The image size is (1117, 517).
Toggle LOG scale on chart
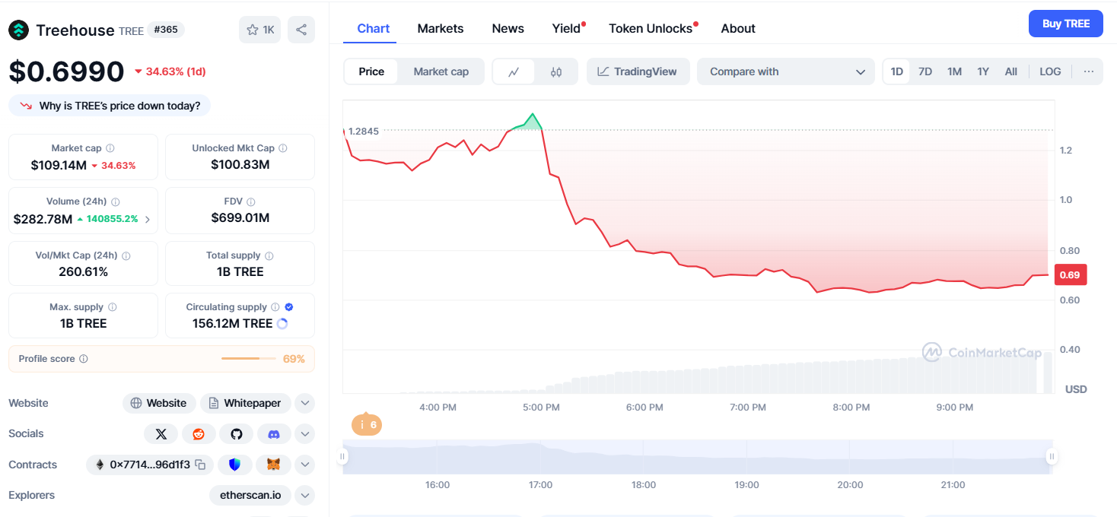[1050, 71]
